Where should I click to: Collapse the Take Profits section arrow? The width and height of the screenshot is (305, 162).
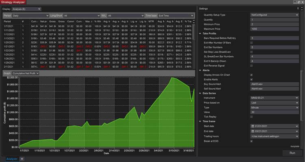tap(200, 33)
